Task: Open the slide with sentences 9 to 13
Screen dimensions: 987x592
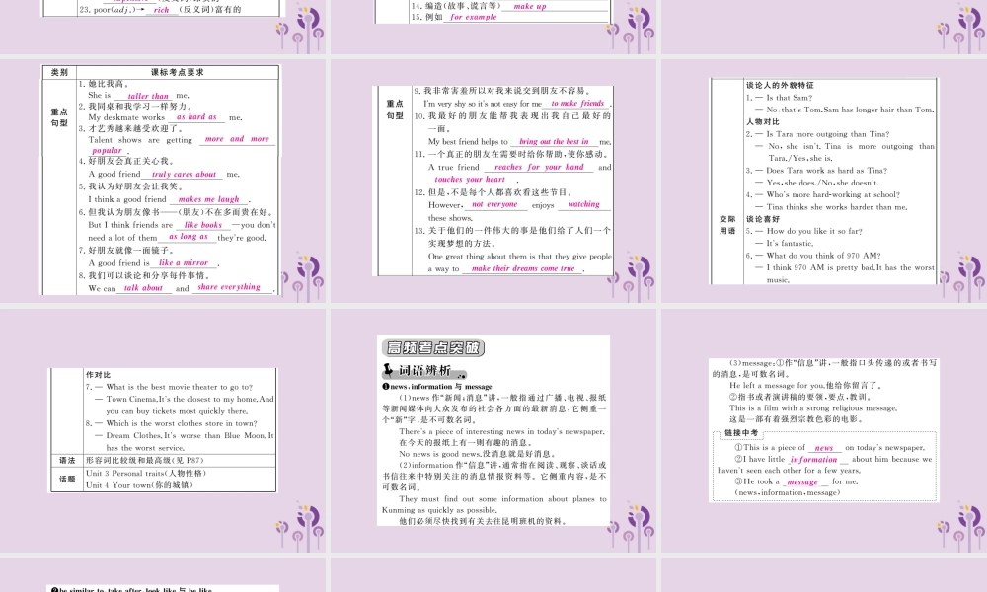Action: point(493,181)
